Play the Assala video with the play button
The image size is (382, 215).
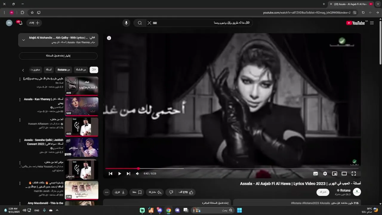(x=120, y=173)
